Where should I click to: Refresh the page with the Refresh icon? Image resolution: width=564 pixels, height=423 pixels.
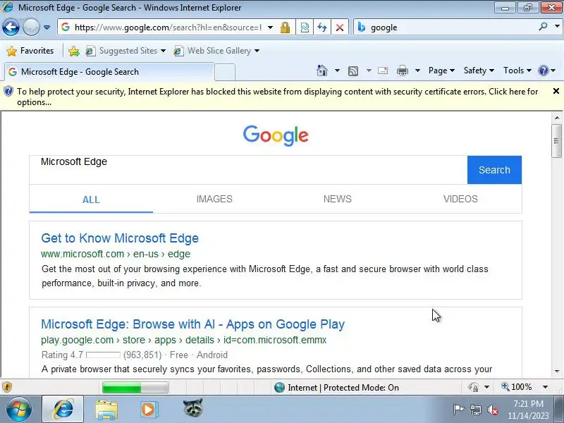click(322, 27)
